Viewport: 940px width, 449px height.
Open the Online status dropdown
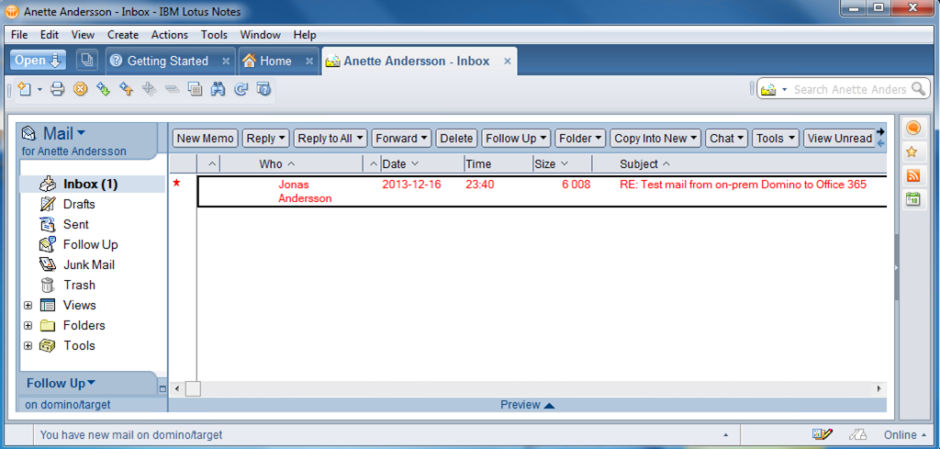point(904,434)
